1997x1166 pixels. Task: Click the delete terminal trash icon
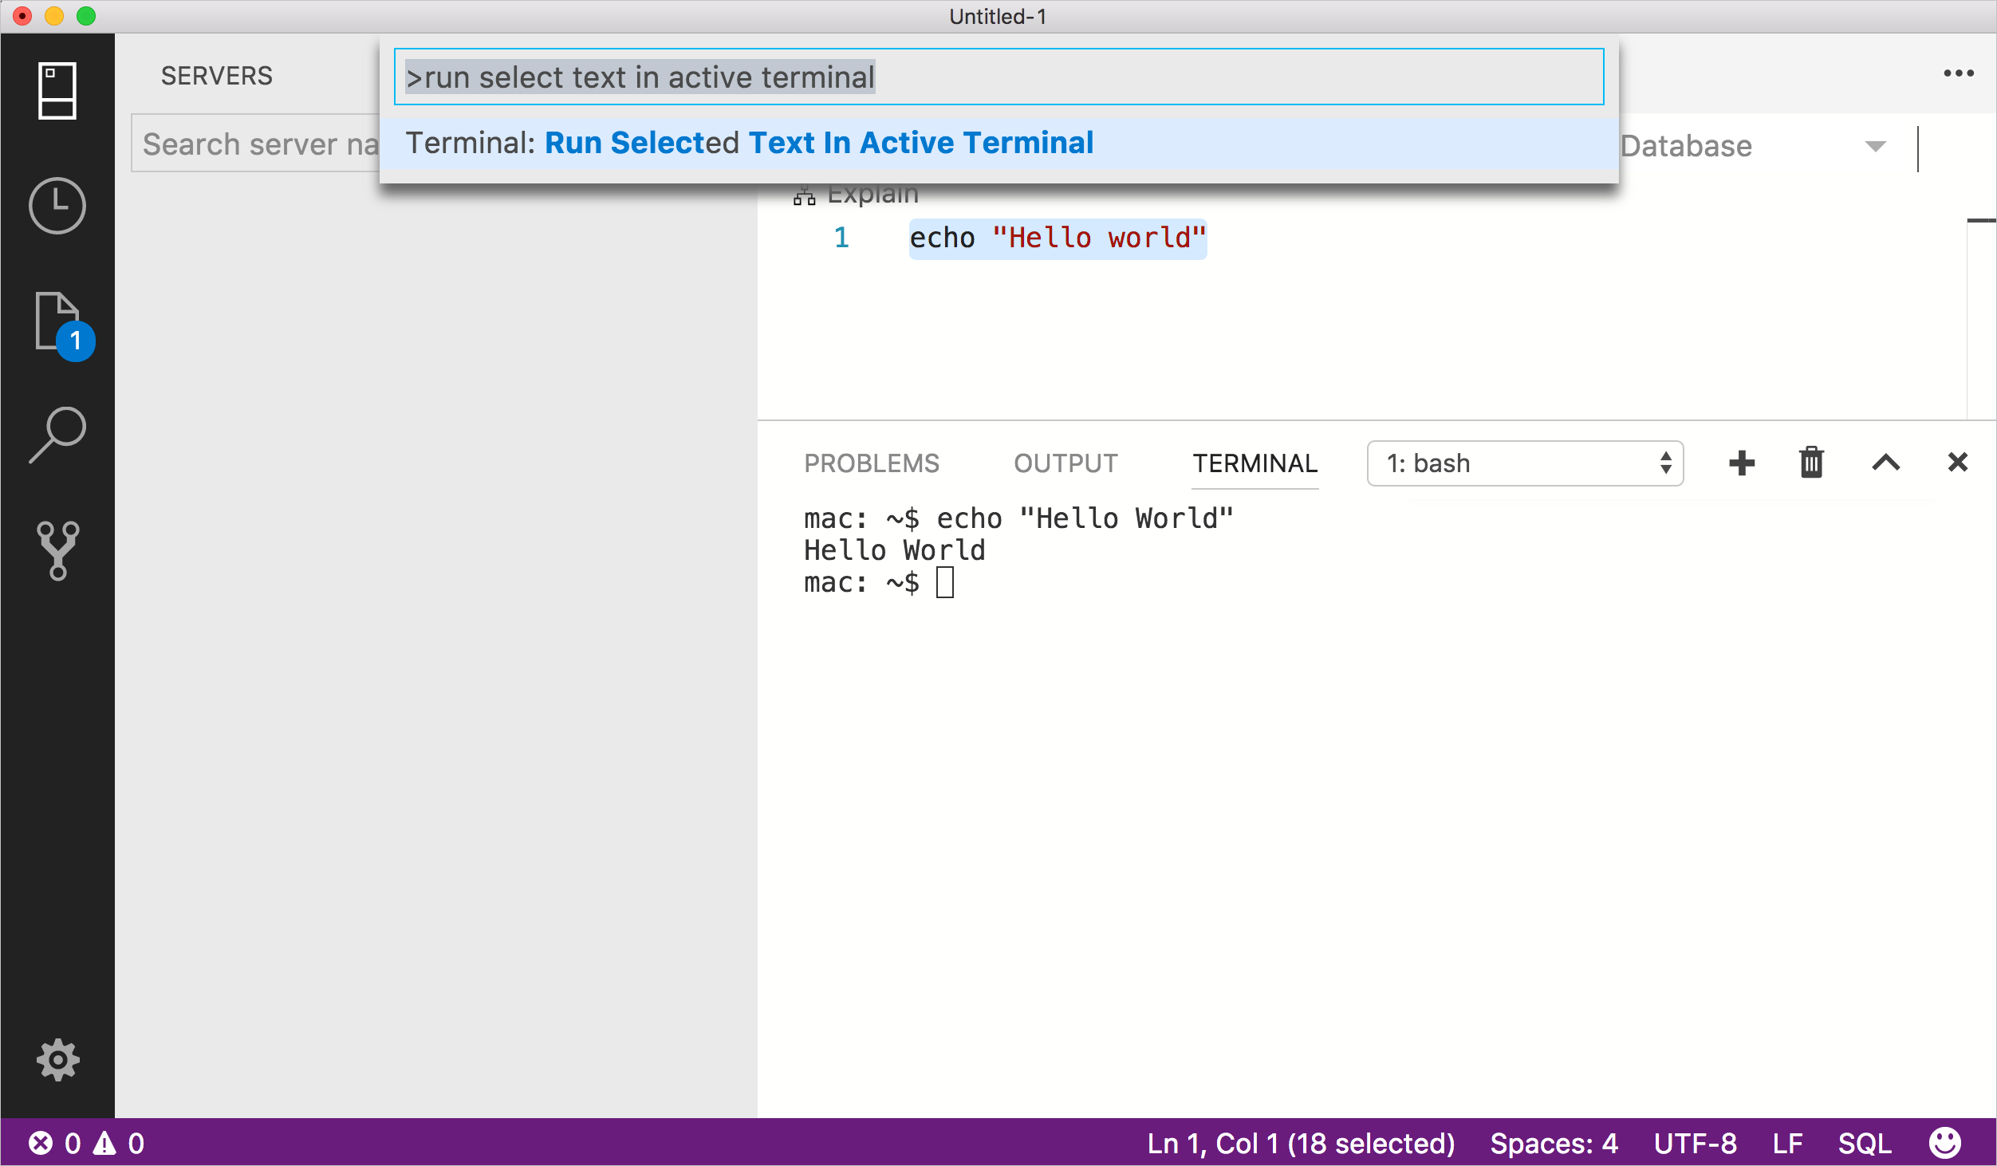point(1811,463)
